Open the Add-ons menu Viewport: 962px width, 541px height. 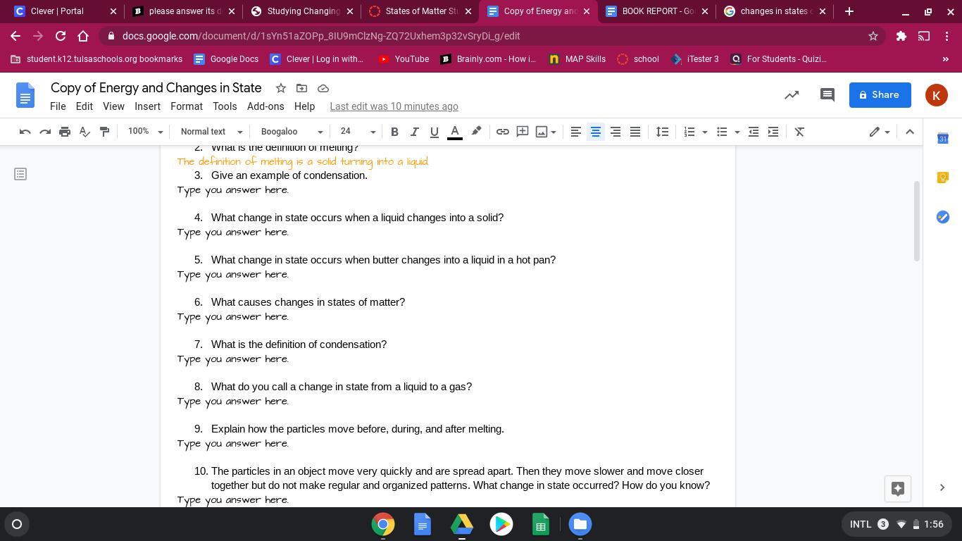click(x=266, y=106)
